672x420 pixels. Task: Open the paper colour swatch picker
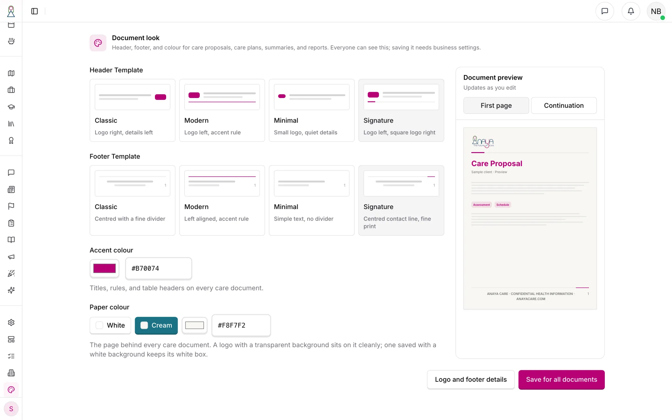194,325
